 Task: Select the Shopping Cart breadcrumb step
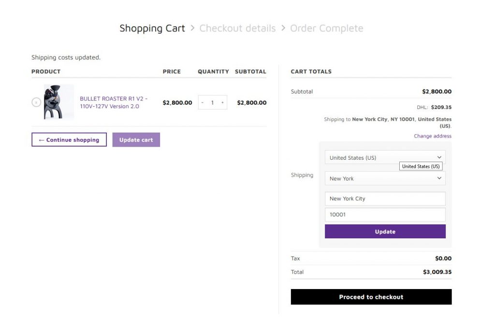152,28
